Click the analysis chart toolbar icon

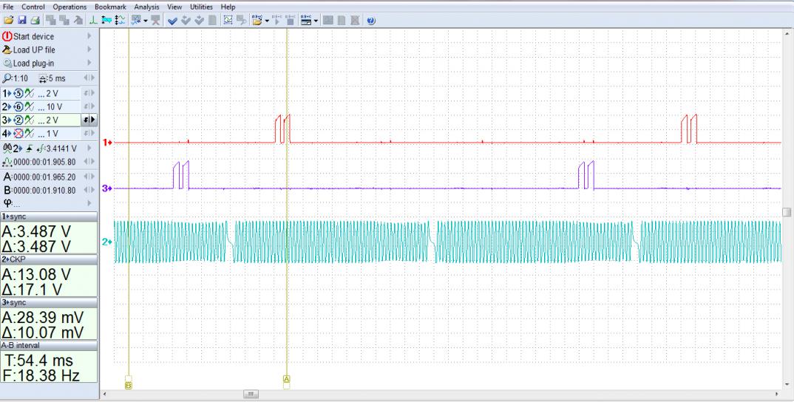tap(228, 20)
